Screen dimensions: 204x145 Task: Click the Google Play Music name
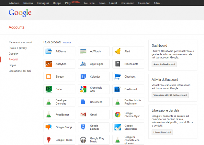pyautogui.click(x=97, y=140)
